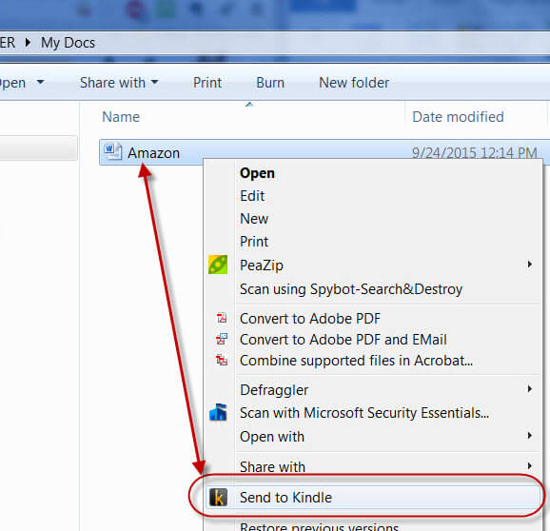Click the My Docs breadcrumb
The image size is (550, 531).
point(68,43)
